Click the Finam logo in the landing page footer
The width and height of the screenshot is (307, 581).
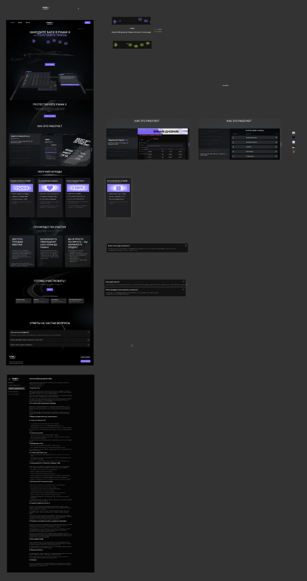point(12,357)
